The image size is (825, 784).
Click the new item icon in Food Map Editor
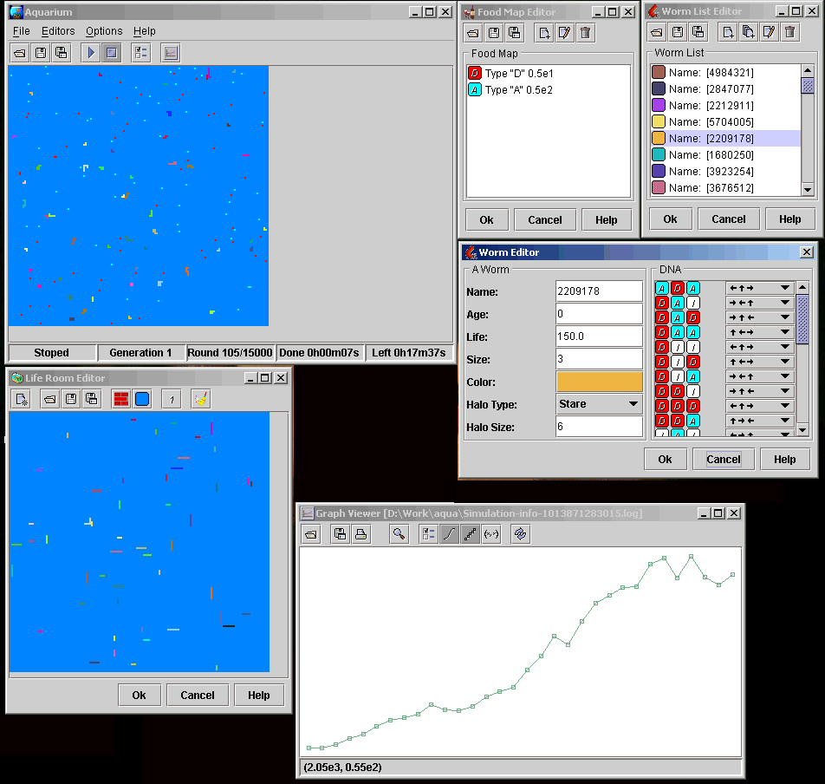point(543,33)
